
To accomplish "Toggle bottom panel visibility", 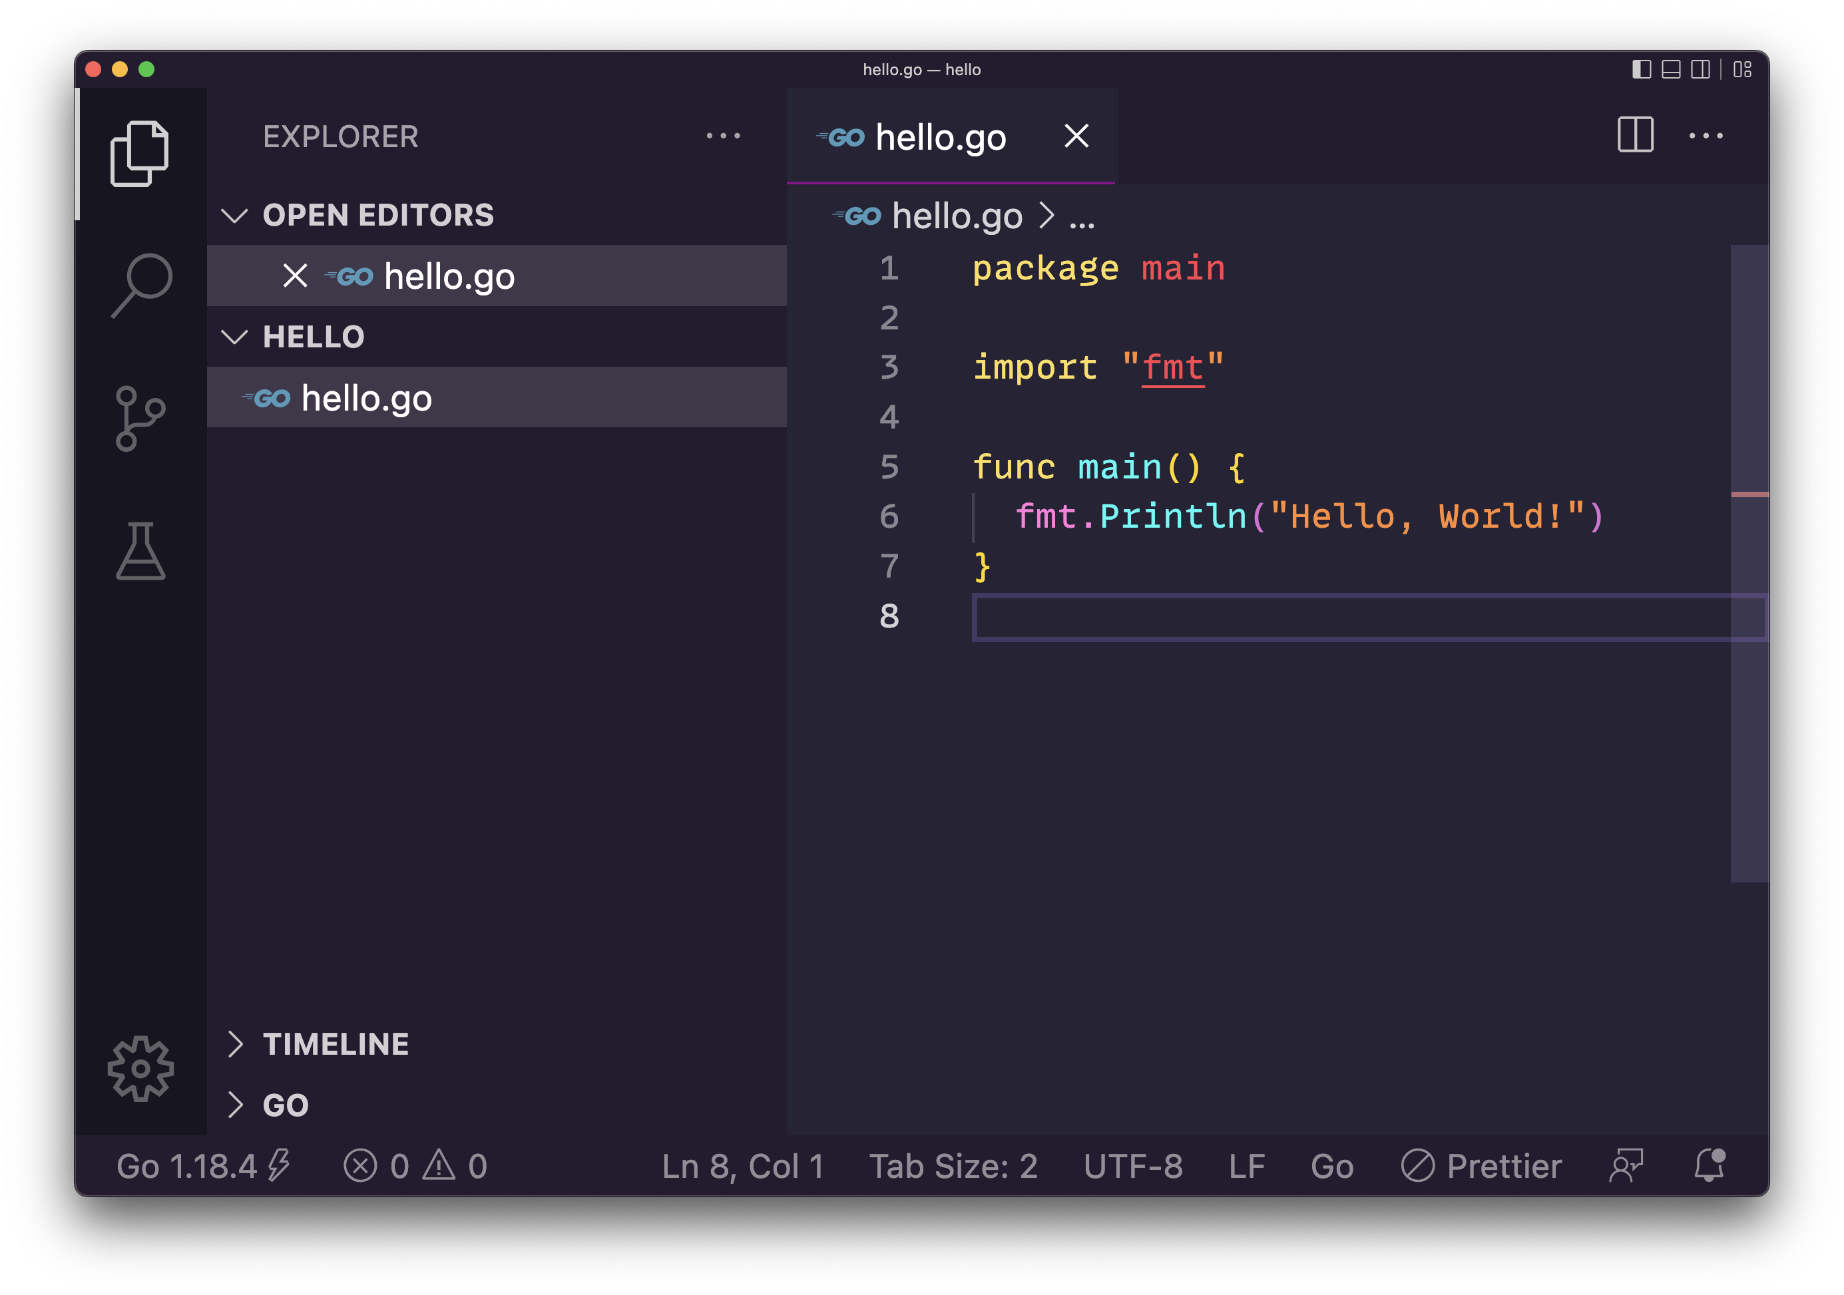I will [x=1670, y=69].
